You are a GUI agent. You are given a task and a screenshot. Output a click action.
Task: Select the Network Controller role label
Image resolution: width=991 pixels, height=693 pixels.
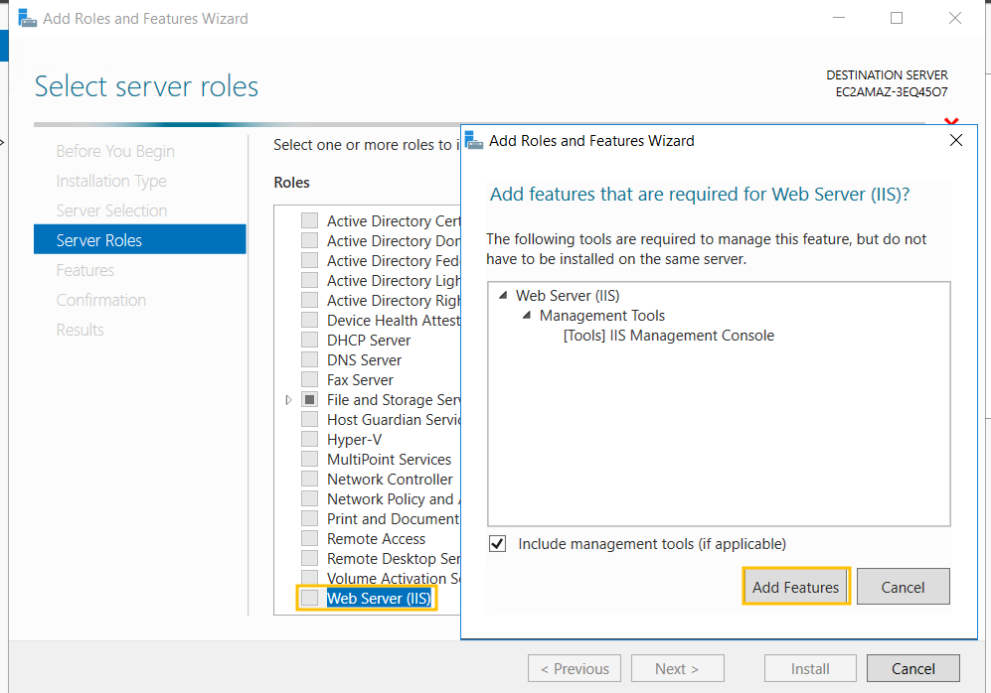(390, 479)
